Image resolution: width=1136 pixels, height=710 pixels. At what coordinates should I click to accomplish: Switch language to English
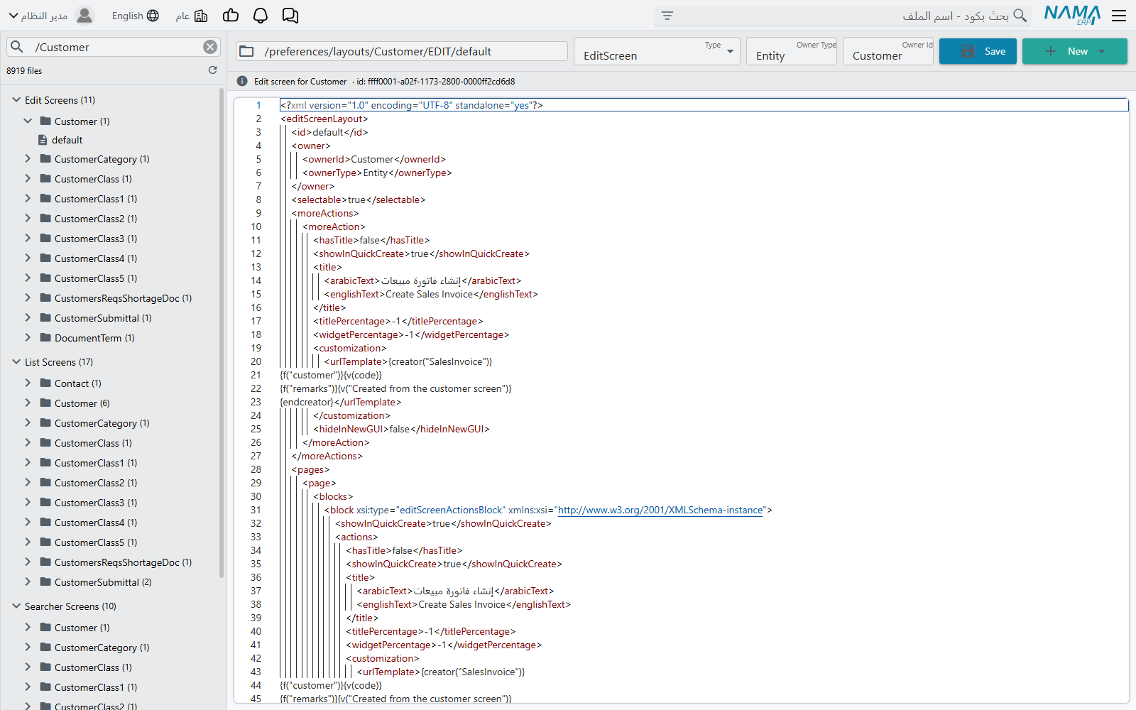(135, 16)
